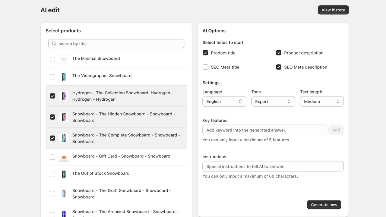
Task: Open View history
Action: (333, 10)
